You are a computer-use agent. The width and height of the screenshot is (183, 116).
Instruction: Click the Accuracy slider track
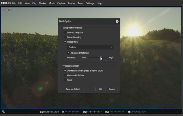coord(98,58)
